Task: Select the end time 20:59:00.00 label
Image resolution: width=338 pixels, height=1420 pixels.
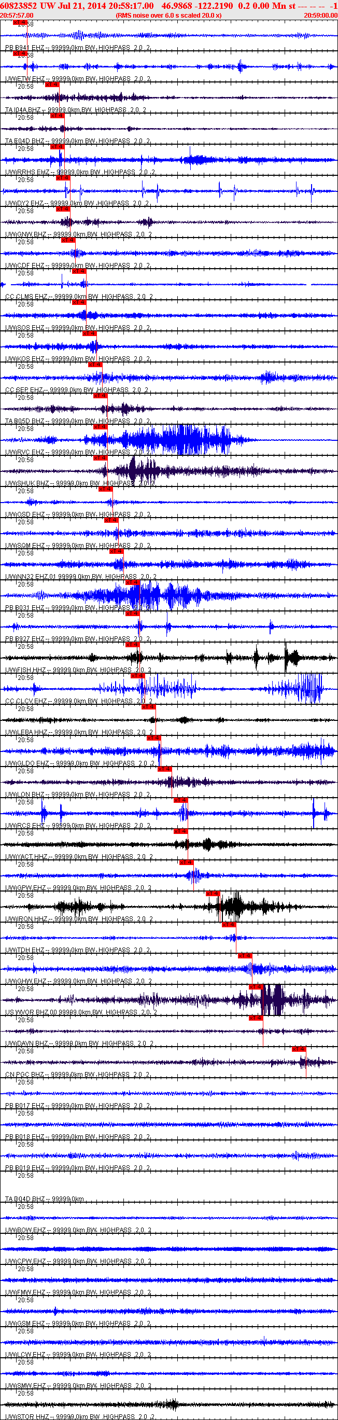Action: (321, 16)
